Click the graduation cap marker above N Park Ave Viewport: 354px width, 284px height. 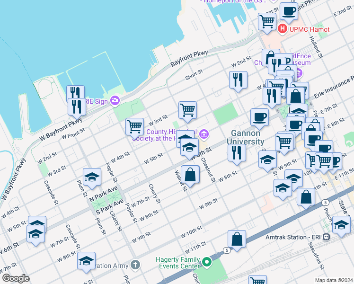pyautogui.click(x=92, y=177)
